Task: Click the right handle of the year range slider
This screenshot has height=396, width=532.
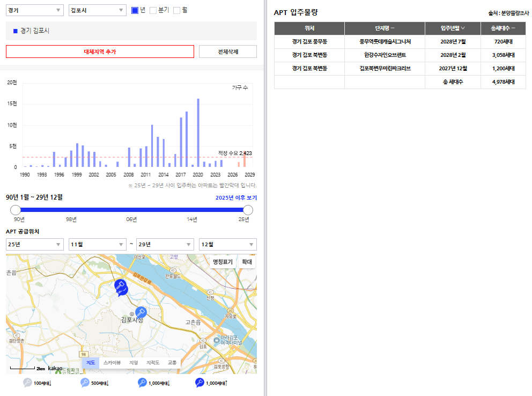Action: coord(248,210)
